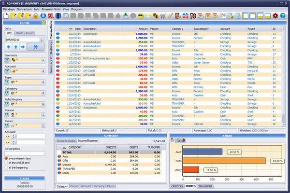
Task: Select 'everywhere in text' radio option
Action: (x=6, y=158)
